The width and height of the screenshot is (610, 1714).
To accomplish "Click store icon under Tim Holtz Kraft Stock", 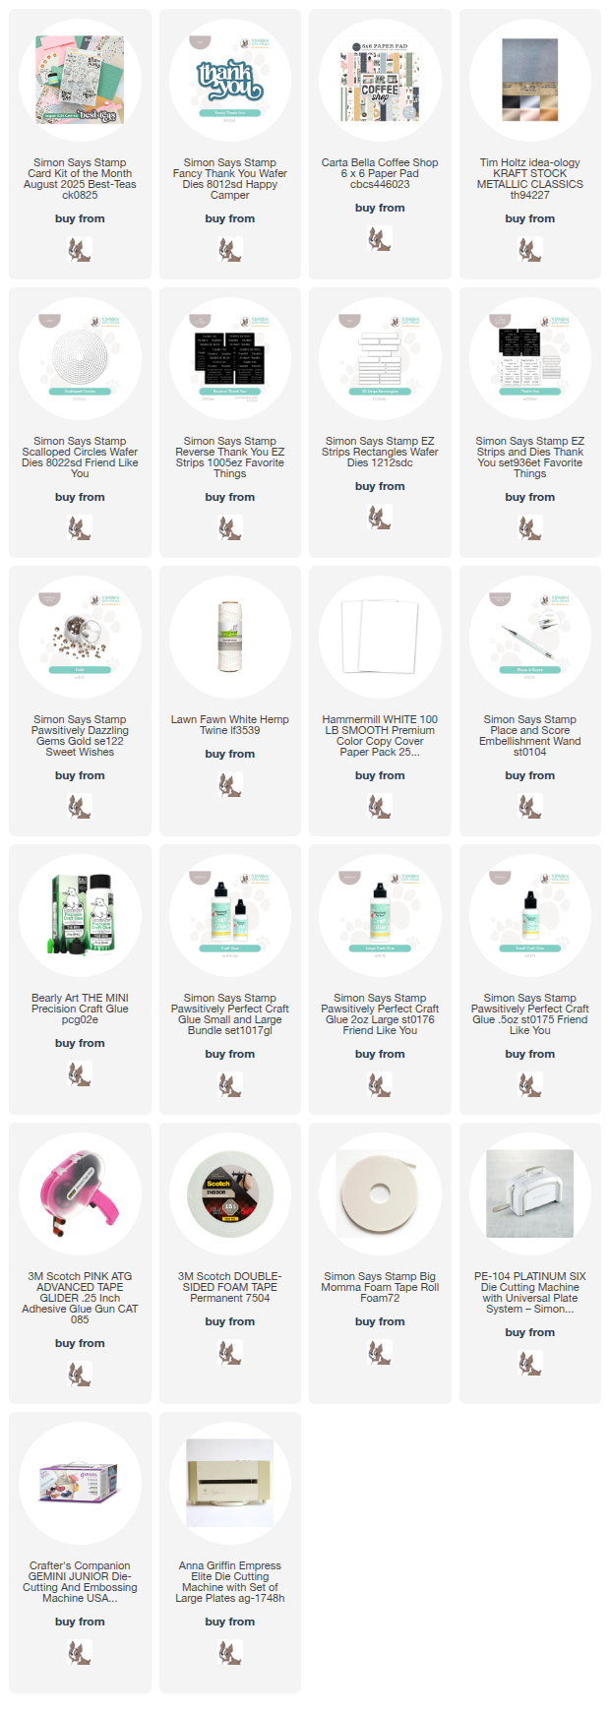I will (529, 250).
